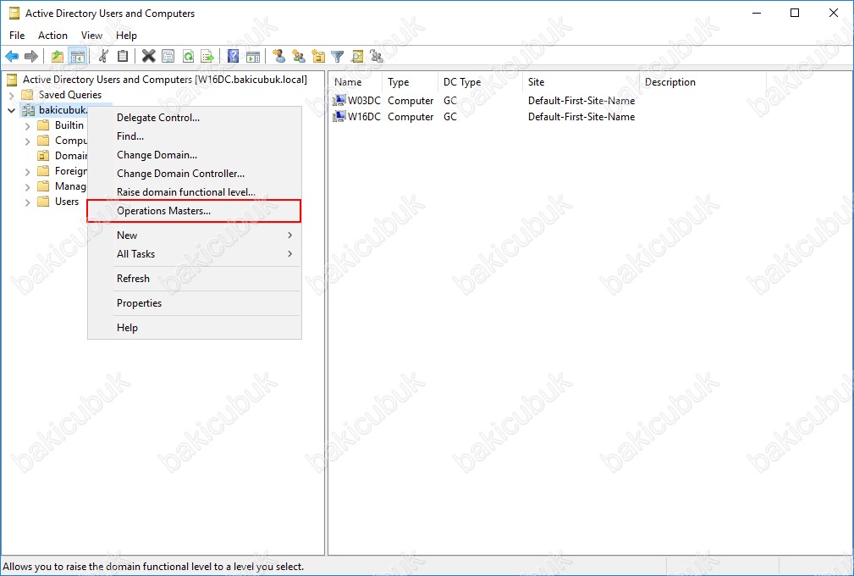Sort list by Description column header

(x=702, y=81)
